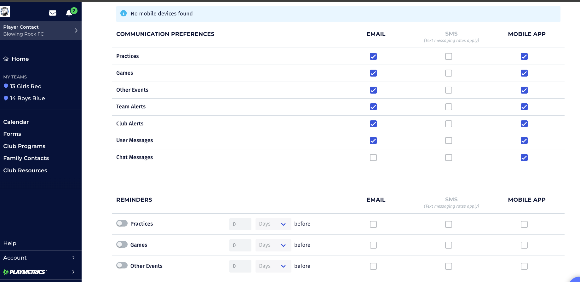Click the "No mobile devices found" message
The image size is (580, 282).
162,14
